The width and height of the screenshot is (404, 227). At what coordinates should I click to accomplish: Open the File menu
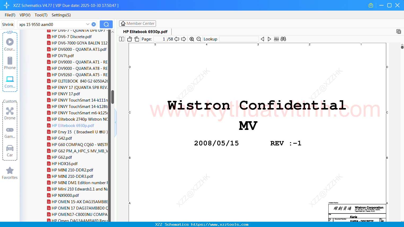10,15
